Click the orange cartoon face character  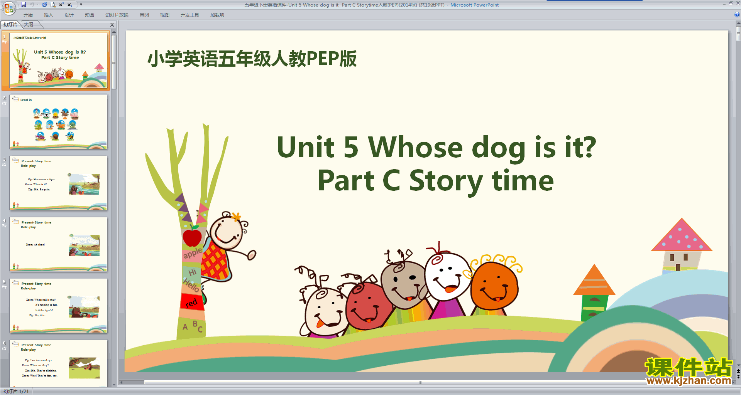tap(494, 285)
